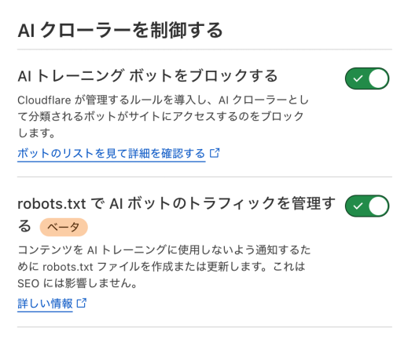Click the AI トレーニング ボットをブロックする section title
Viewport: 419px width, 339px height.
(x=148, y=76)
